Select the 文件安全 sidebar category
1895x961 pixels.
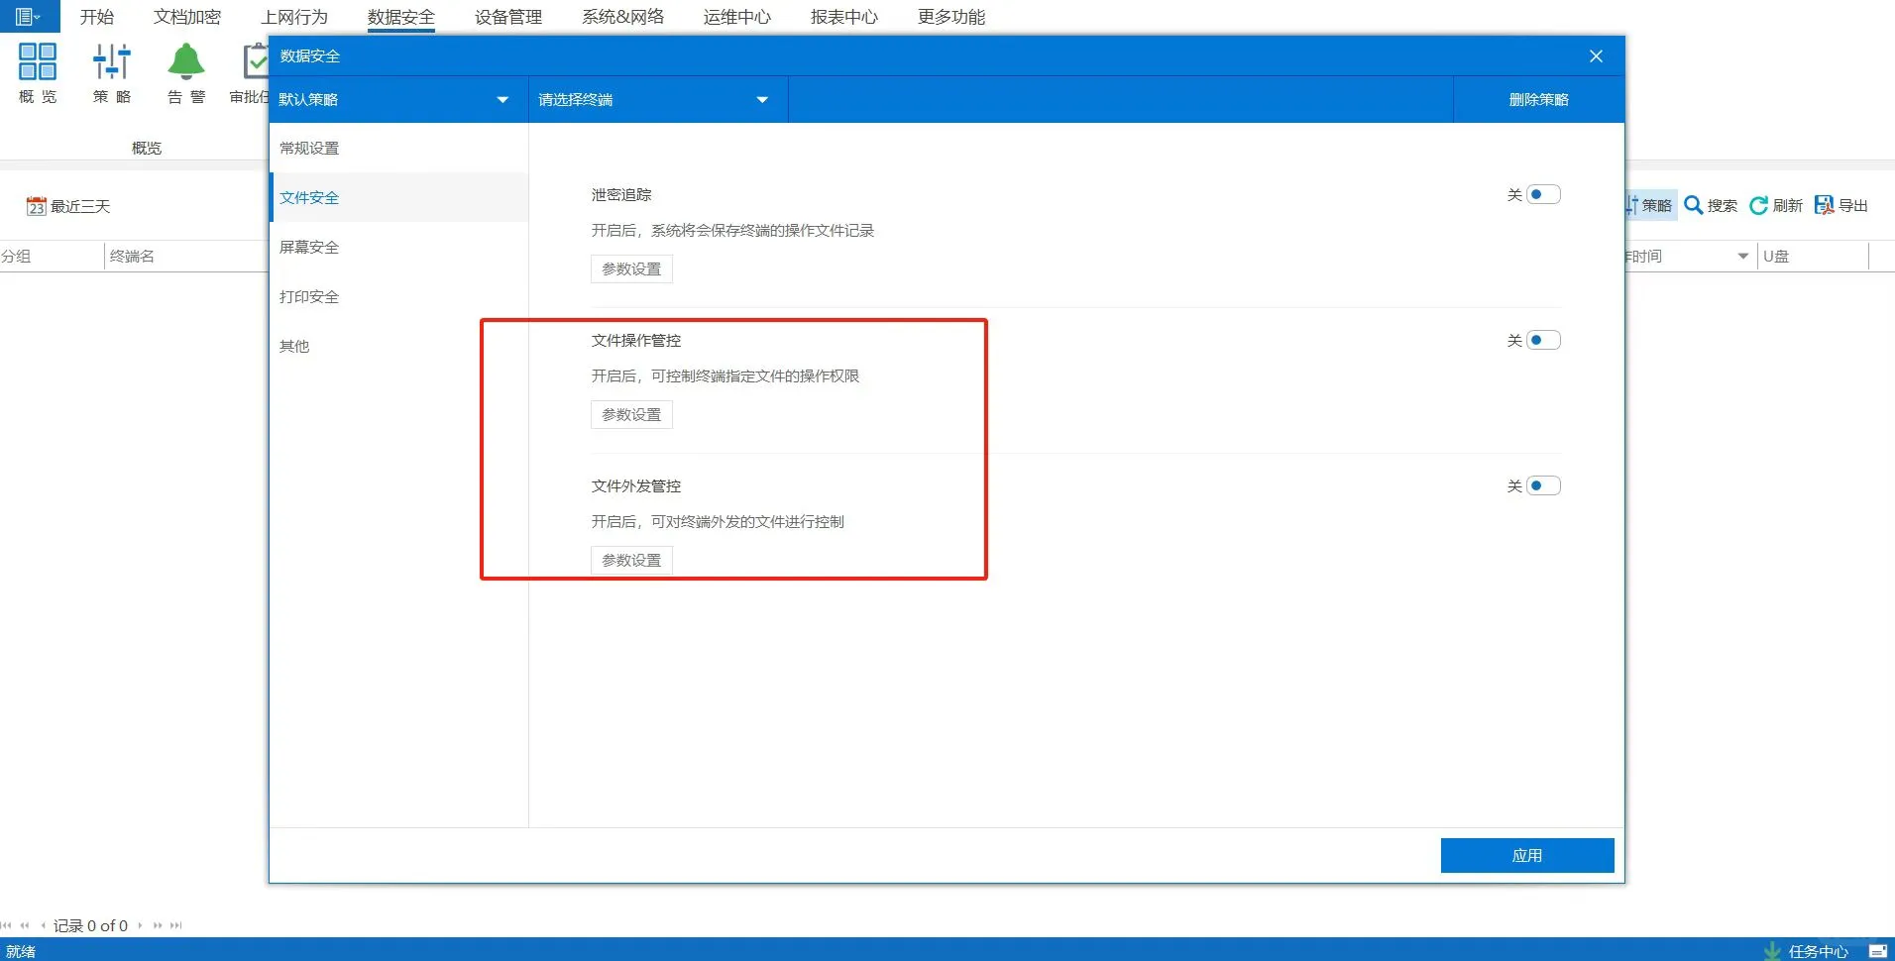pos(308,197)
